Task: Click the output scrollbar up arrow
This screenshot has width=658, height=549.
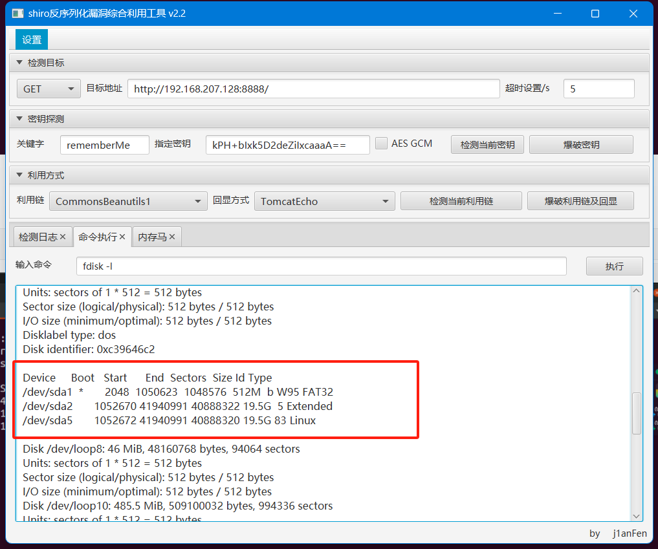Action: (637, 290)
